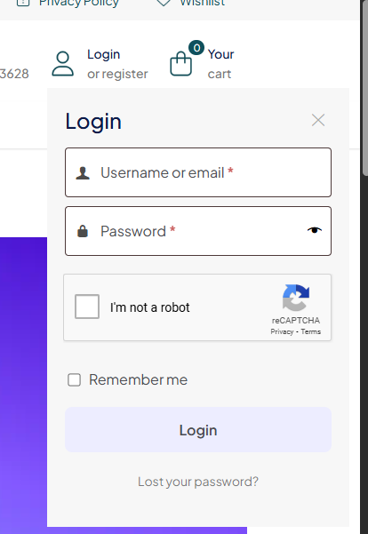
Task: Click the Username or email field
Action: [x=198, y=172]
